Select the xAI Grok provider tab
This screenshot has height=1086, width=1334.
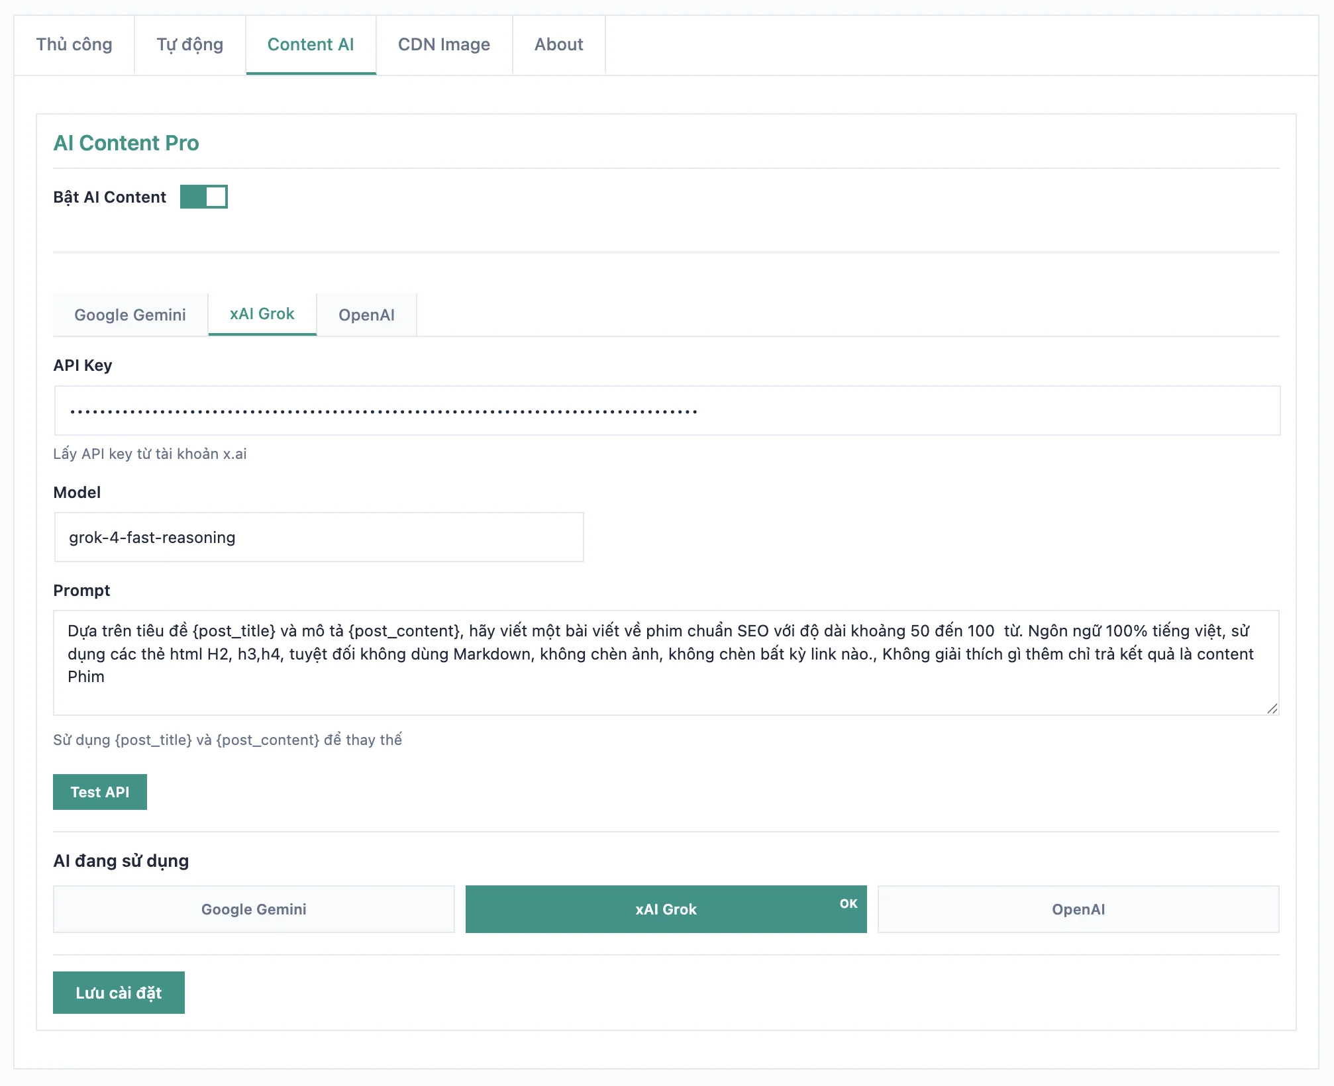coord(262,314)
